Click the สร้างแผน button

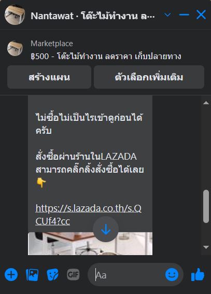tap(49, 77)
